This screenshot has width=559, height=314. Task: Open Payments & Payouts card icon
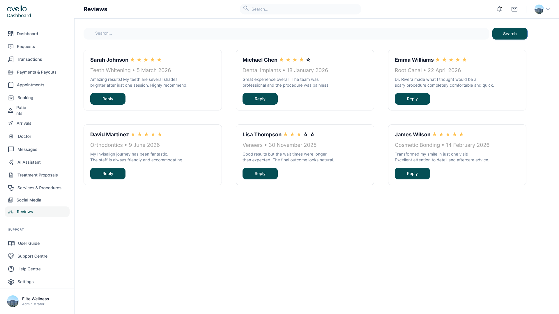[x=11, y=72]
